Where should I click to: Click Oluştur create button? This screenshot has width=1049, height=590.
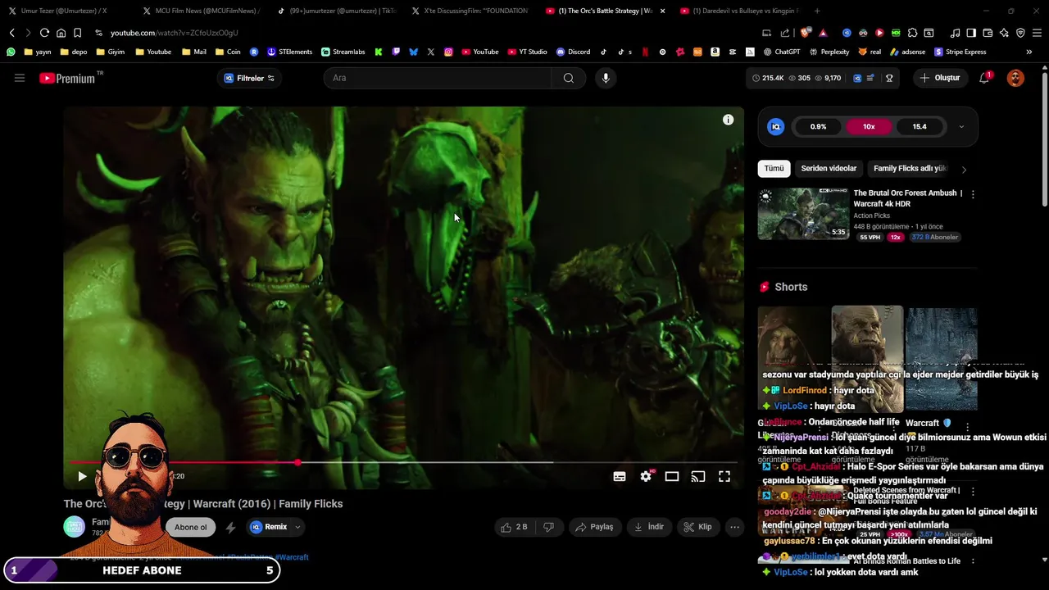939,78
